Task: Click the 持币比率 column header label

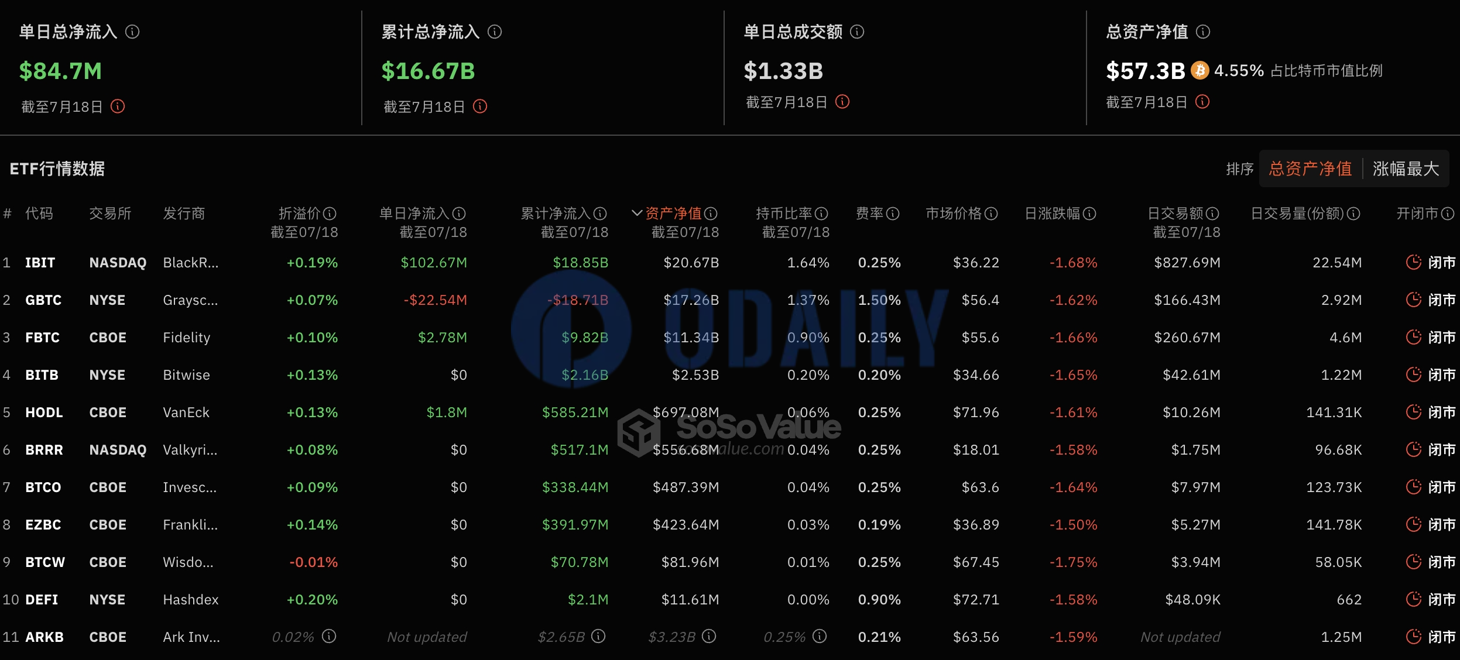Action: click(784, 214)
